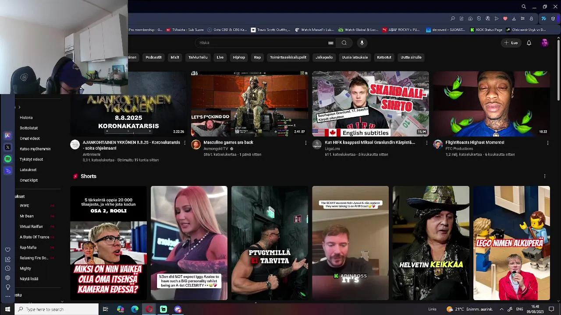Viewport: 561px width, 315px height.
Task: Open options menu for Kun HIFK kaappasi video
Action: point(426,143)
